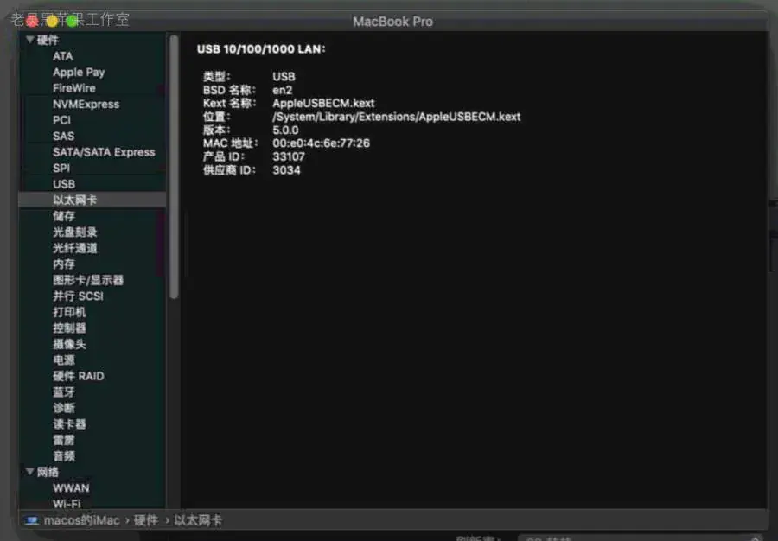Open the Apple Pay hardware entry
The height and width of the screenshot is (541, 778).
79,73
